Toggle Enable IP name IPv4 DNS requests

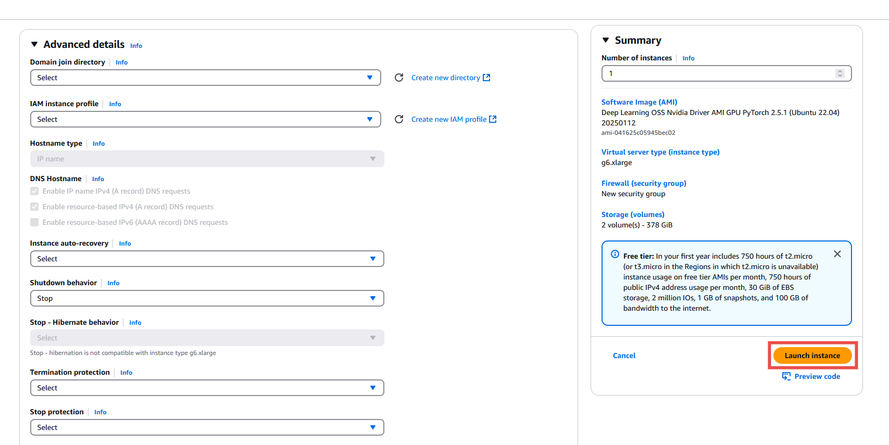click(34, 191)
